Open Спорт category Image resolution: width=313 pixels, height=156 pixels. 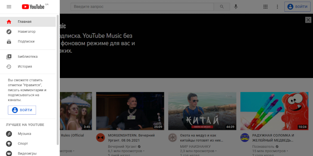[23, 144]
